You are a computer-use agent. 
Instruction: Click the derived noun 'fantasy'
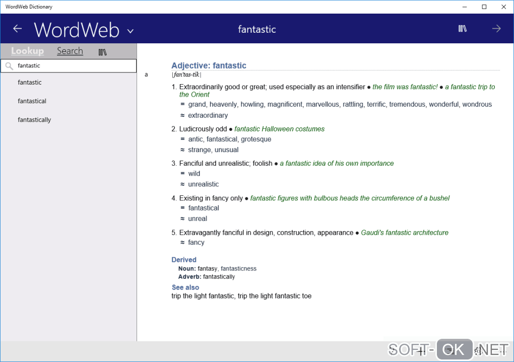(207, 269)
